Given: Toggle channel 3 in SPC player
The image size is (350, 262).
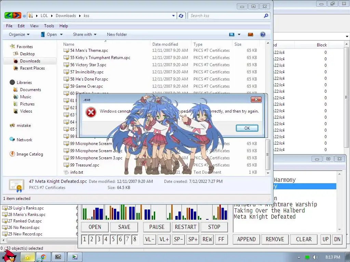Looking at the screenshot, I should tap(99, 239).
